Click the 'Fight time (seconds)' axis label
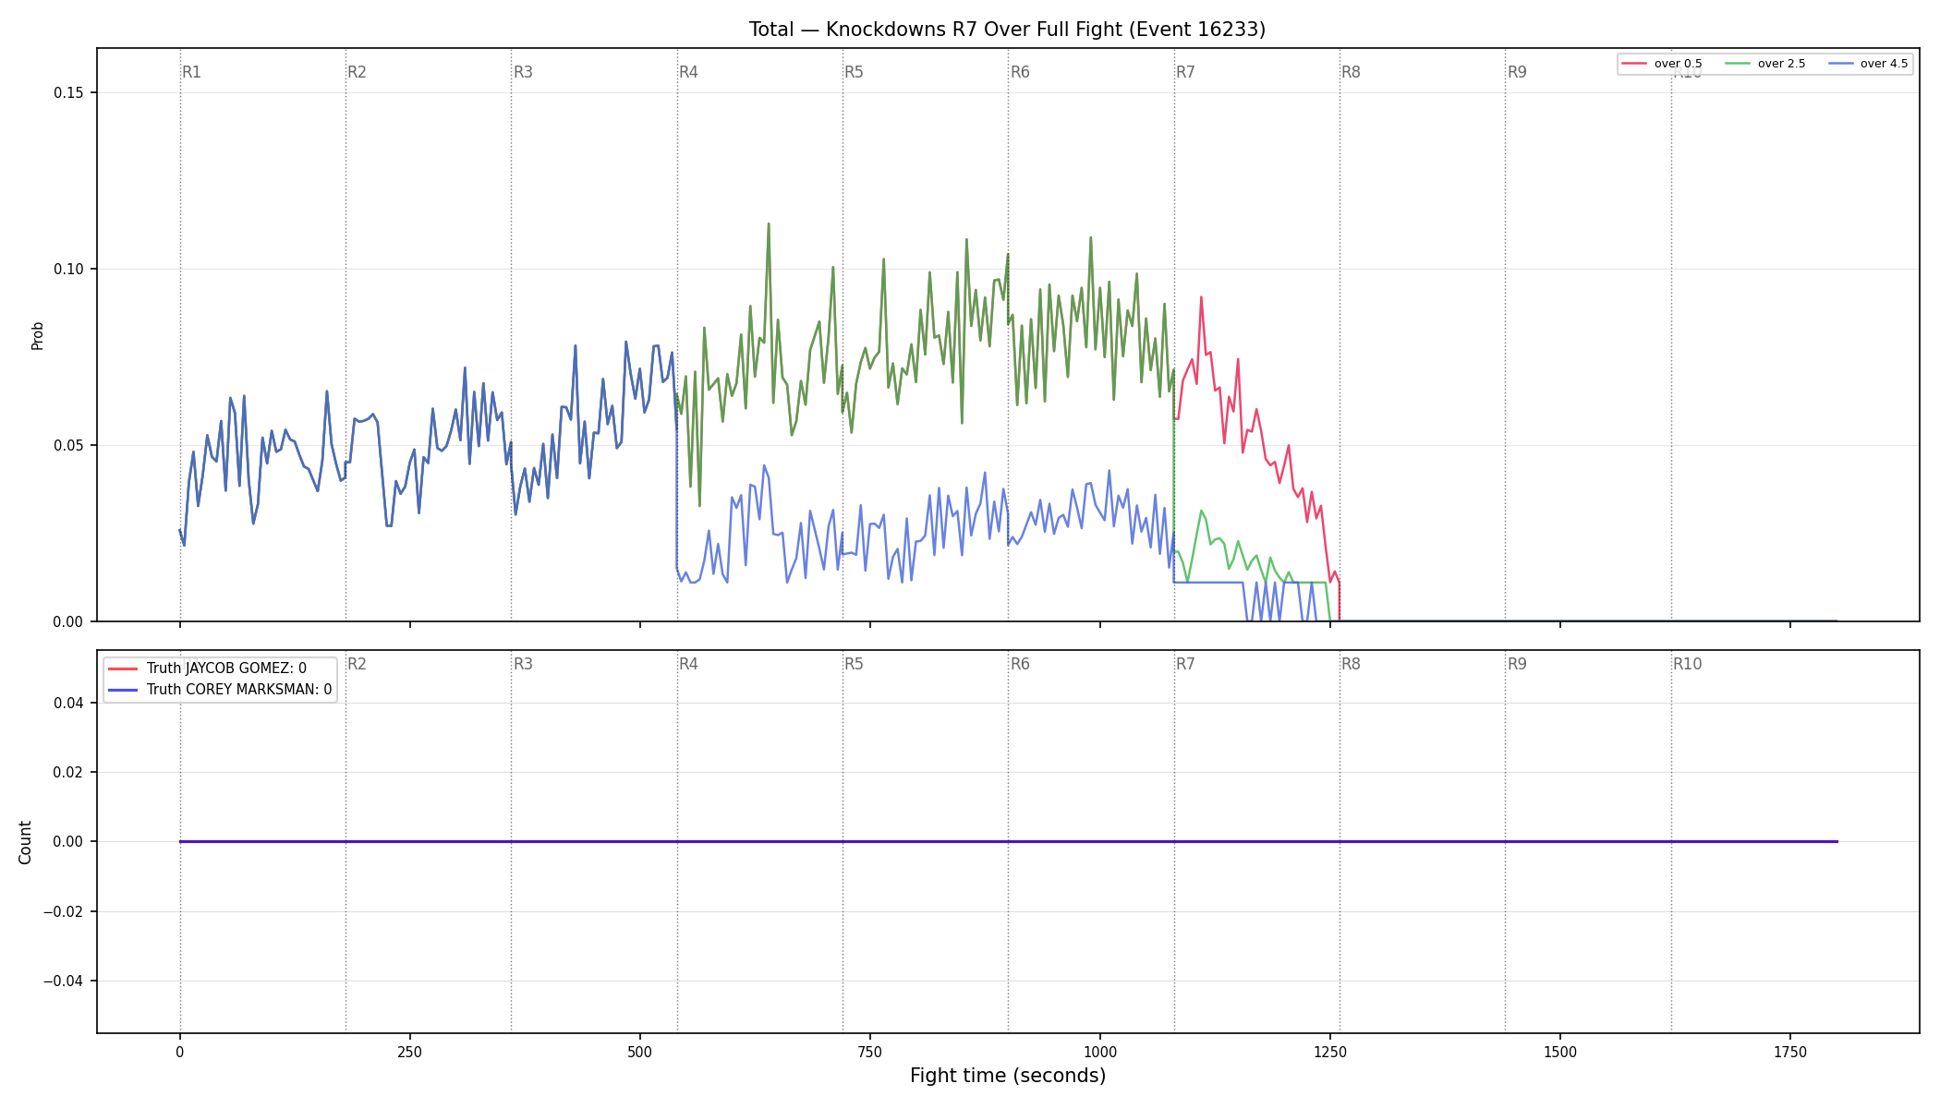Screen dimensions: 1940x1108 click(x=1008, y=1076)
